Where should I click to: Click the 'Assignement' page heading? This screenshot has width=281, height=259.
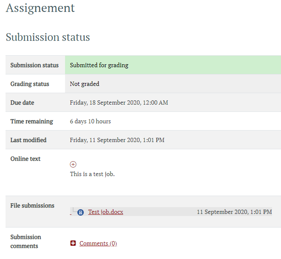(x=40, y=8)
